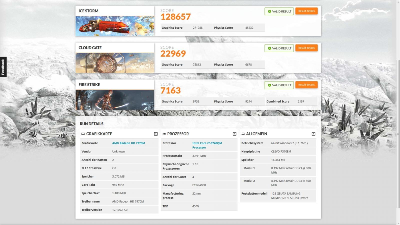This screenshot has height=225, width=400.
Task: Click the Anzahl der Cores value 4
Action: pyautogui.click(x=193, y=177)
